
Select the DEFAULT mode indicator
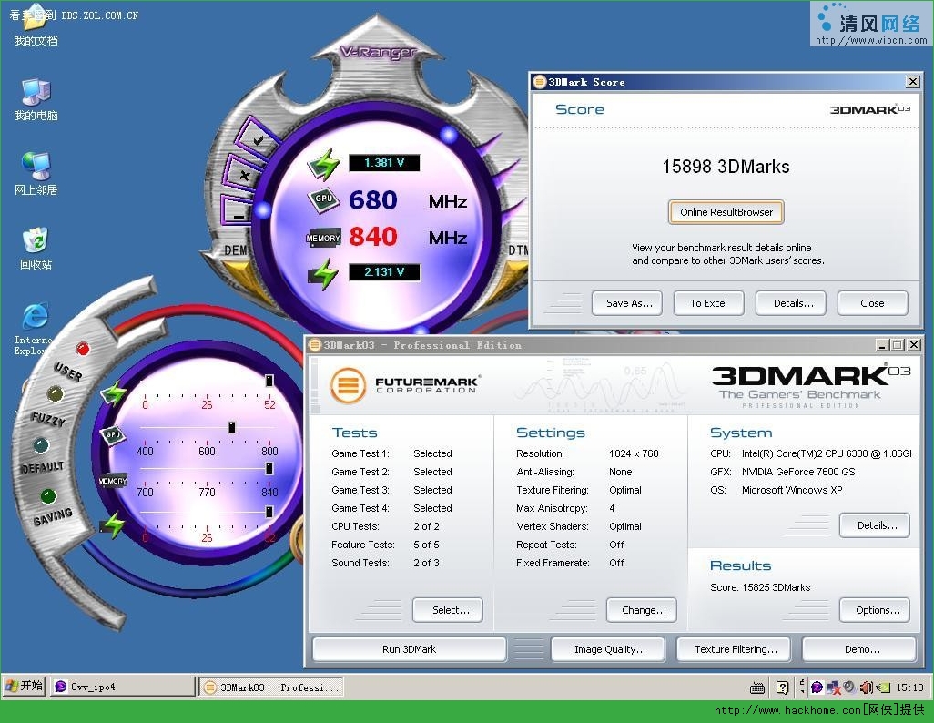(x=41, y=445)
